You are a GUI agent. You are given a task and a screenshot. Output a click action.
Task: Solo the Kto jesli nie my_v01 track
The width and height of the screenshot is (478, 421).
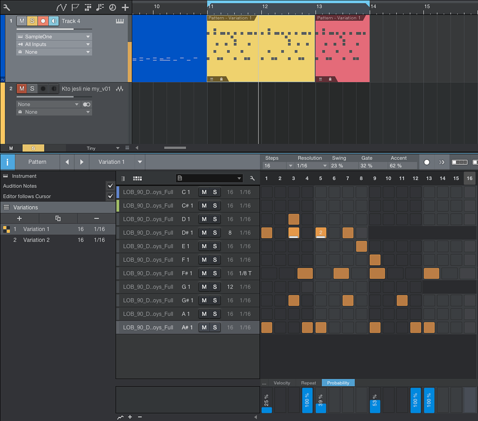coord(32,89)
